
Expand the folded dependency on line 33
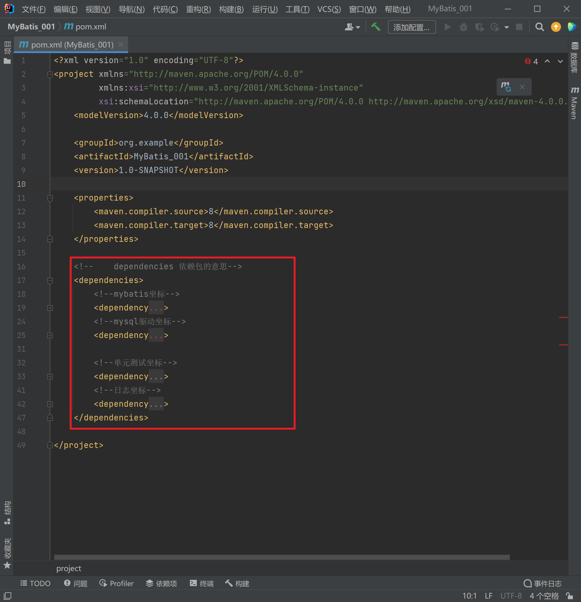tap(50, 377)
